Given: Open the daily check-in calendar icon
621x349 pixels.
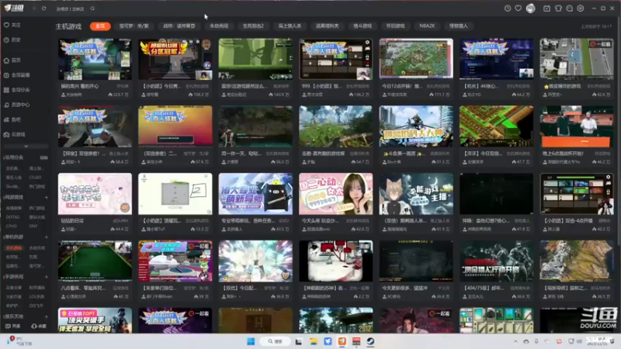Looking at the screenshot, I should tap(546, 9).
